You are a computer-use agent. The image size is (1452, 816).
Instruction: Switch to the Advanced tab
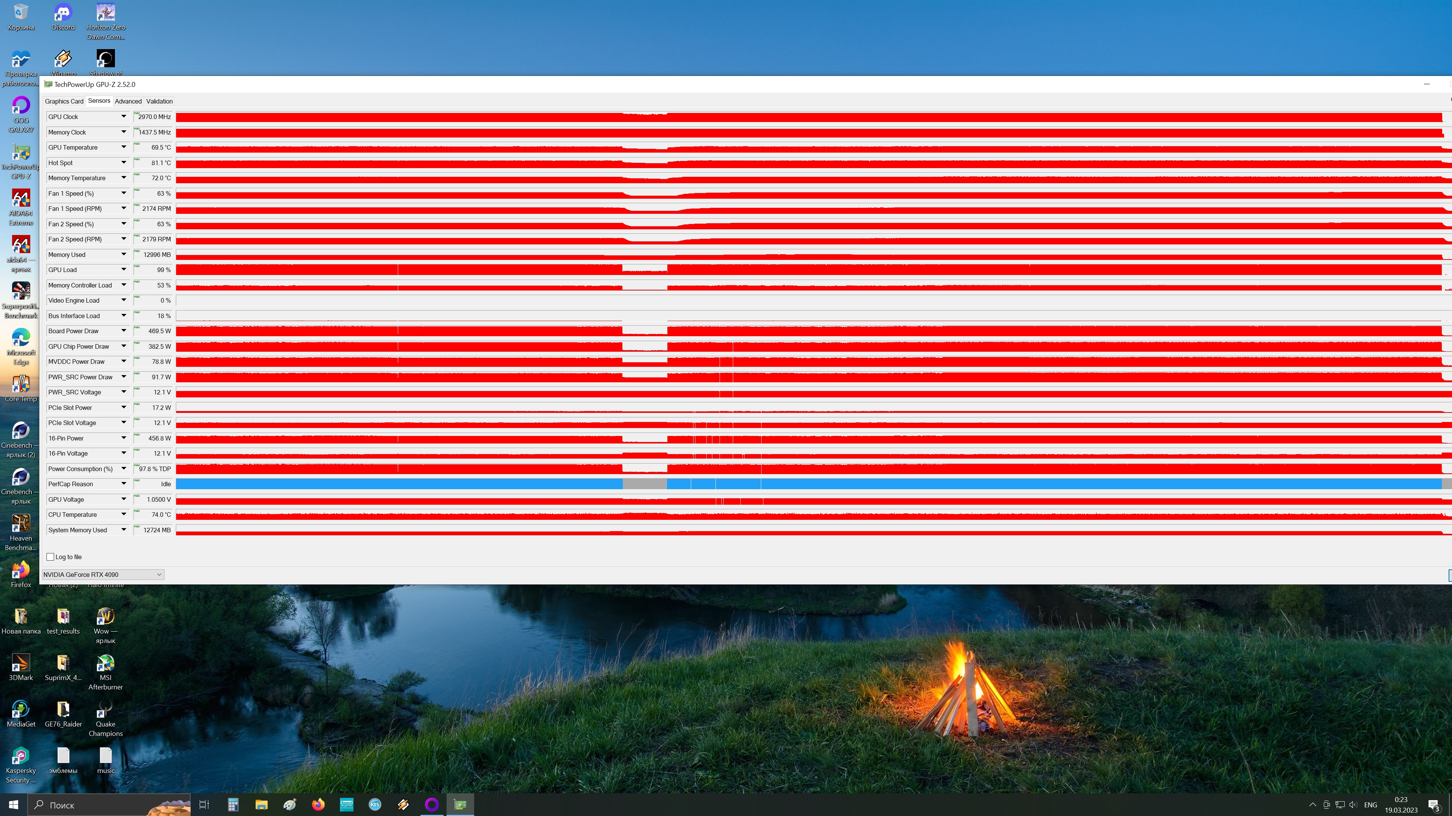point(128,101)
